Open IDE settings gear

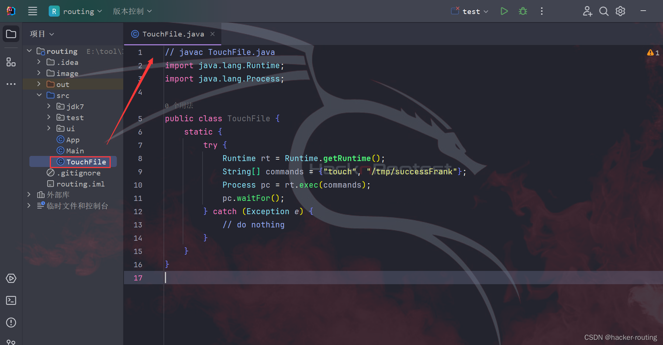[621, 11]
